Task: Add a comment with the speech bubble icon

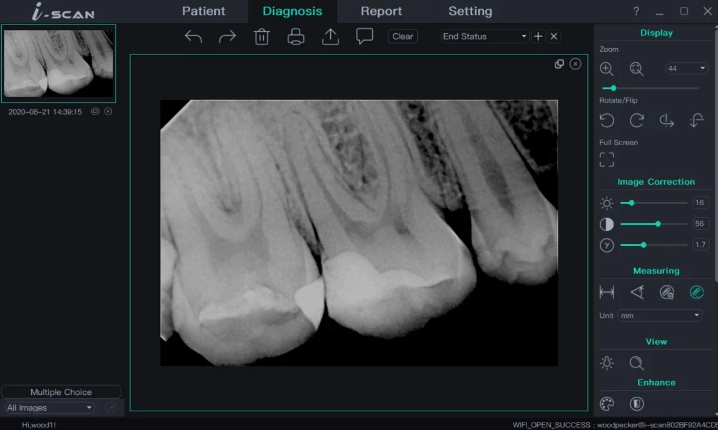Action: coord(365,37)
